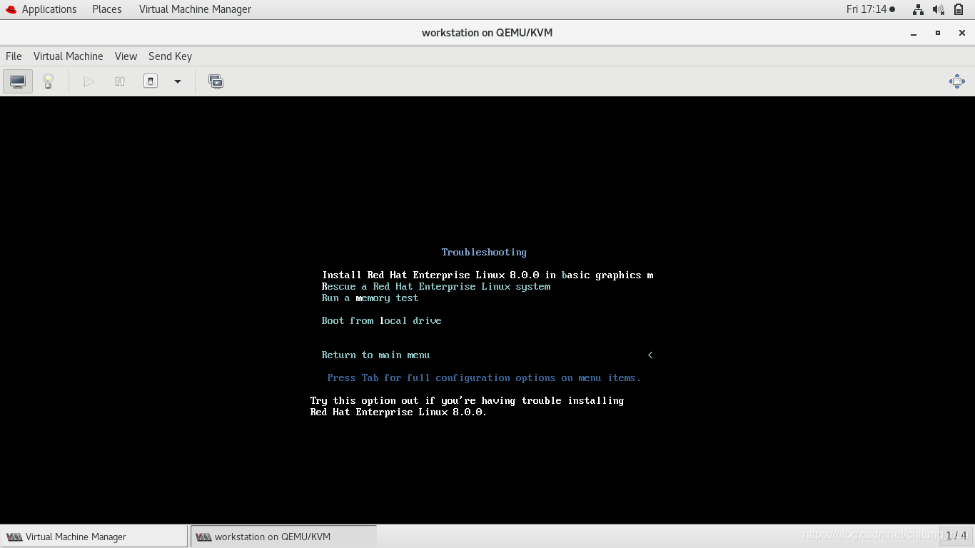Click Virtual Machine Manager in top panel
This screenshot has height=548, width=975.
(195, 9)
